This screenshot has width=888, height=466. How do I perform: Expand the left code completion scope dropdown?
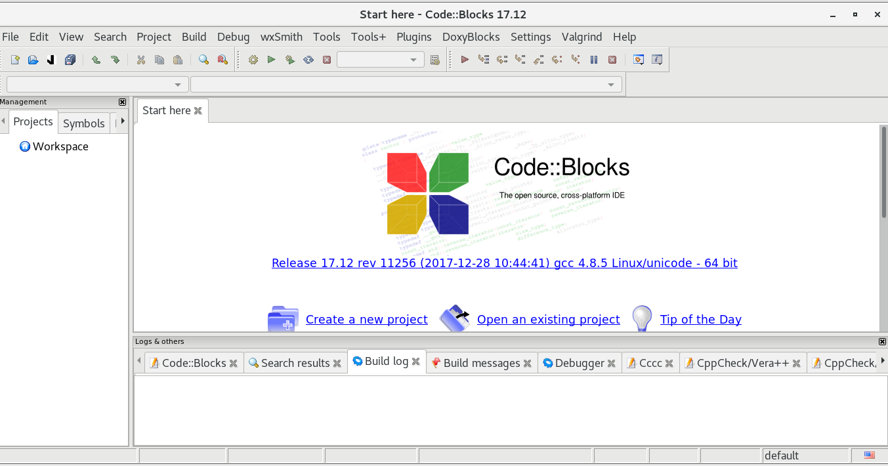pyautogui.click(x=96, y=85)
